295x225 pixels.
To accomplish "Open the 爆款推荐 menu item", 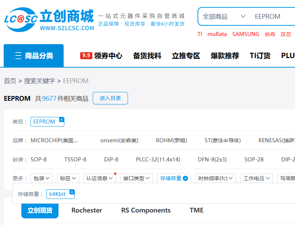I will click(225, 56).
